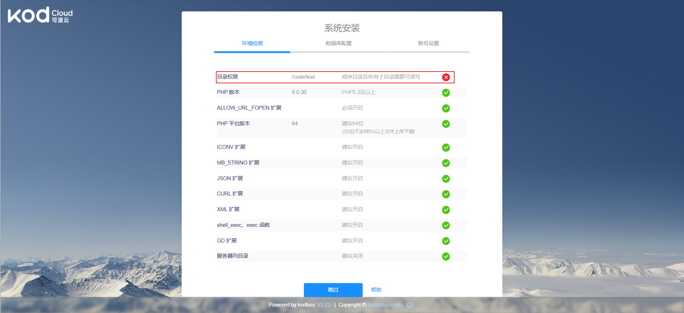The image size is (684, 313).
Task: Click the info icon in the footer
Action: [410, 305]
